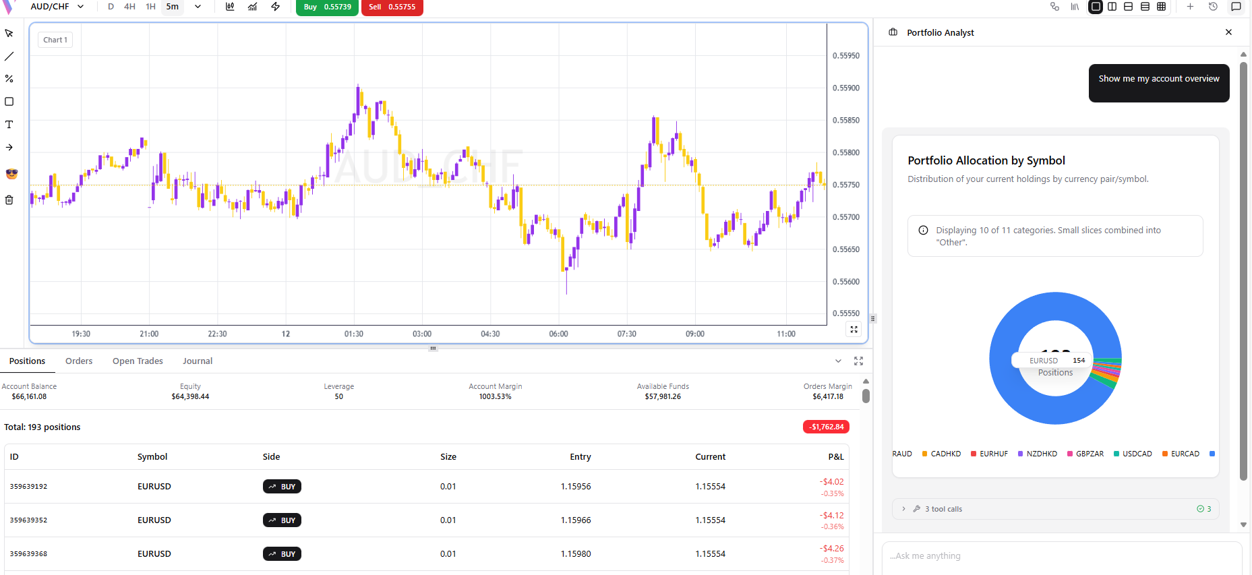This screenshot has height=575, width=1252.
Task: Select the rectangle shape tool
Action: click(x=9, y=102)
